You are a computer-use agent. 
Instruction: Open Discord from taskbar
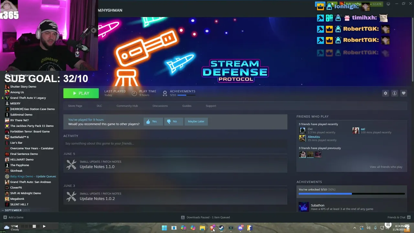coord(240,228)
